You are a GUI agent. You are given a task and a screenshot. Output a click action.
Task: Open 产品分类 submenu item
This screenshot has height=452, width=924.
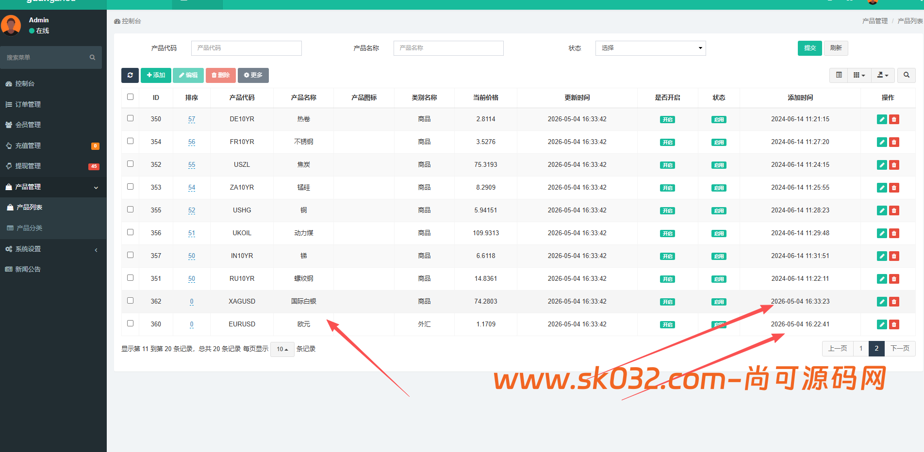tap(53, 228)
